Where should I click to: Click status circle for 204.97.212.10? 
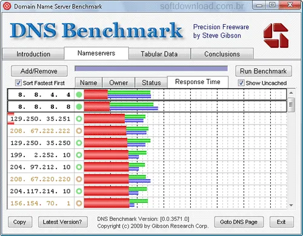pyautogui.click(x=79, y=167)
